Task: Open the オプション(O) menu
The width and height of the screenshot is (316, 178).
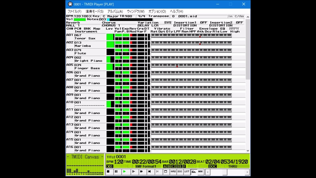Action: pos(157,11)
